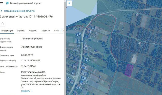Show more tabs using right arrow

(x=61, y=31)
